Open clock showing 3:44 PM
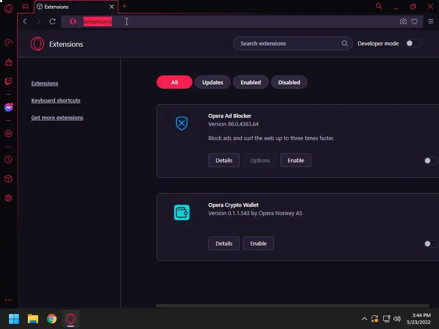This screenshot has width=439, height=329. [x=419, y=319]
